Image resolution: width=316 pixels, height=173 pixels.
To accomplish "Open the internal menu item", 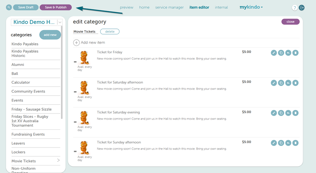I will (x=221, y=8).
